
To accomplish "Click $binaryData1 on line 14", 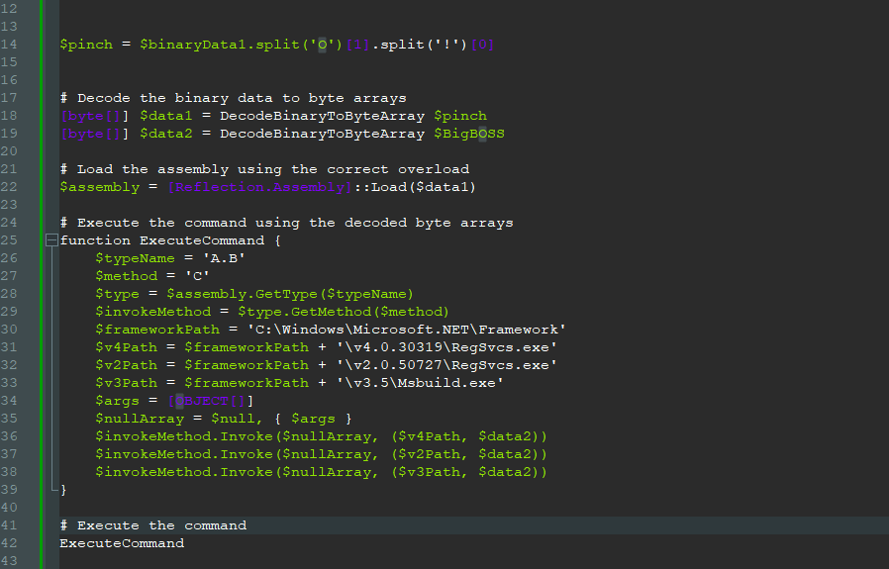I will point(193,45).
